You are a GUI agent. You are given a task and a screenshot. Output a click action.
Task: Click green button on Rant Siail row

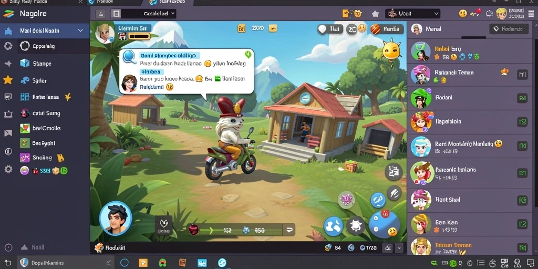coord(522,200)
